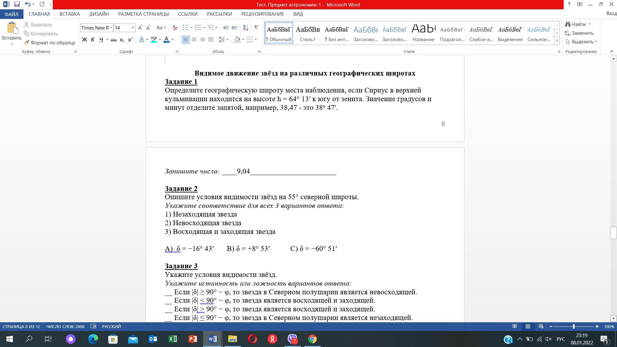Screen dimensions: 617x347
Task: Click the Grow font size icon
Action: (140, 28)
